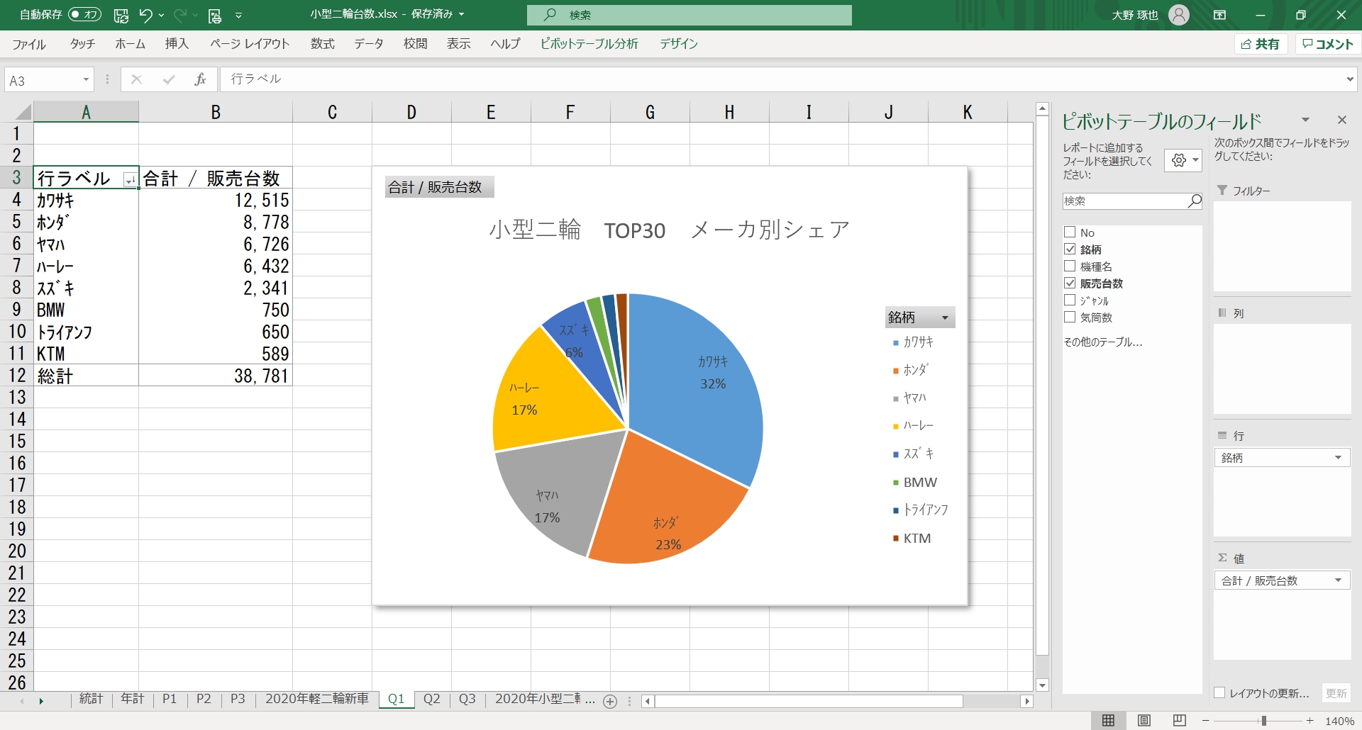This screenshot has height=730, width=1362.
Task: Toggle the 自動保存 AutoSave switch
Action: tap(84, 15)
